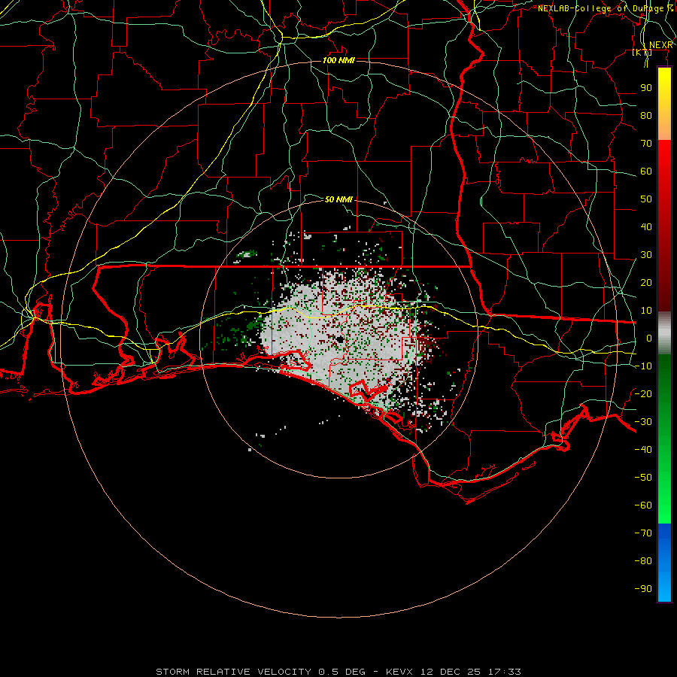Click the 0.5 DEG elevation text in caption

click(x=342, y=672)
